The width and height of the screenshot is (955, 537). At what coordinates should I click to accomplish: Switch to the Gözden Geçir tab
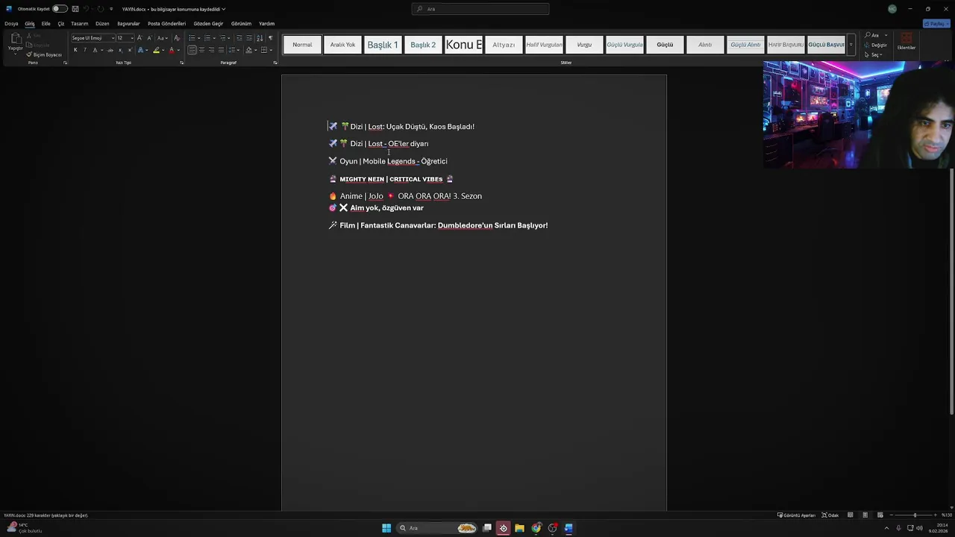[x=208, y=23]
